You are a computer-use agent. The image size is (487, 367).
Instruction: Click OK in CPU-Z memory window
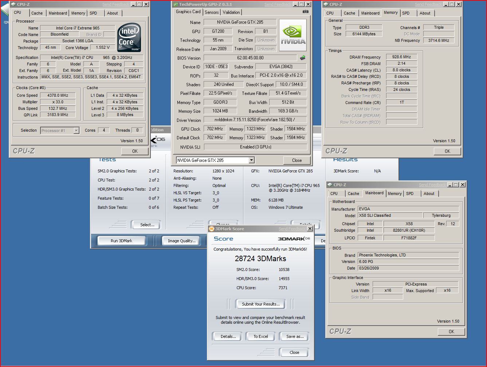(447, 151)
